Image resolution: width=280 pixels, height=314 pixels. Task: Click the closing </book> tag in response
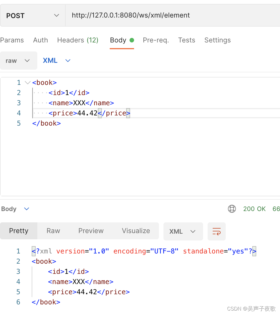click(x=46, y=302)
